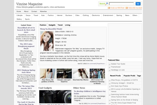Open 2014 Luxury Life Exhibition thumbnail
157x105 pixels.
tap(97, 73)
